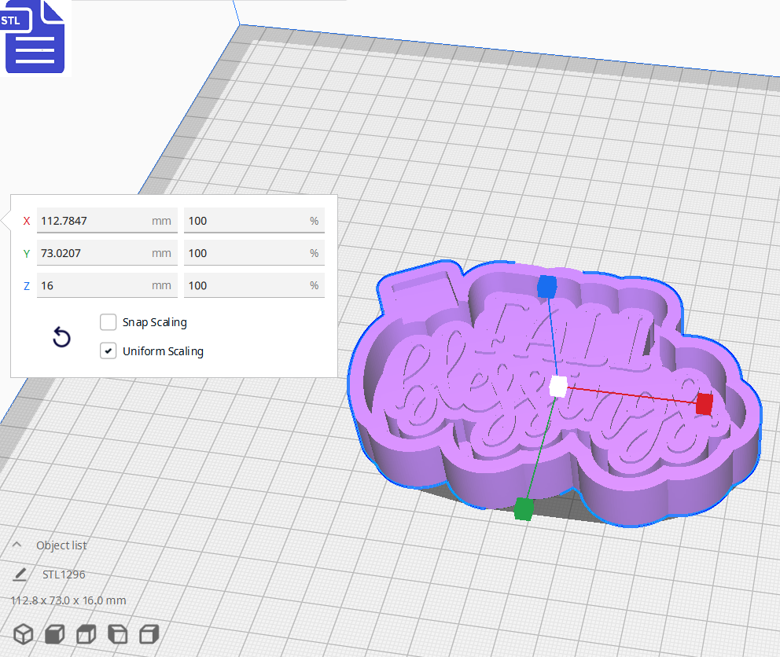Select the right side view cube icon
Screen dimensions: 780x657
(x=149, y=634)
